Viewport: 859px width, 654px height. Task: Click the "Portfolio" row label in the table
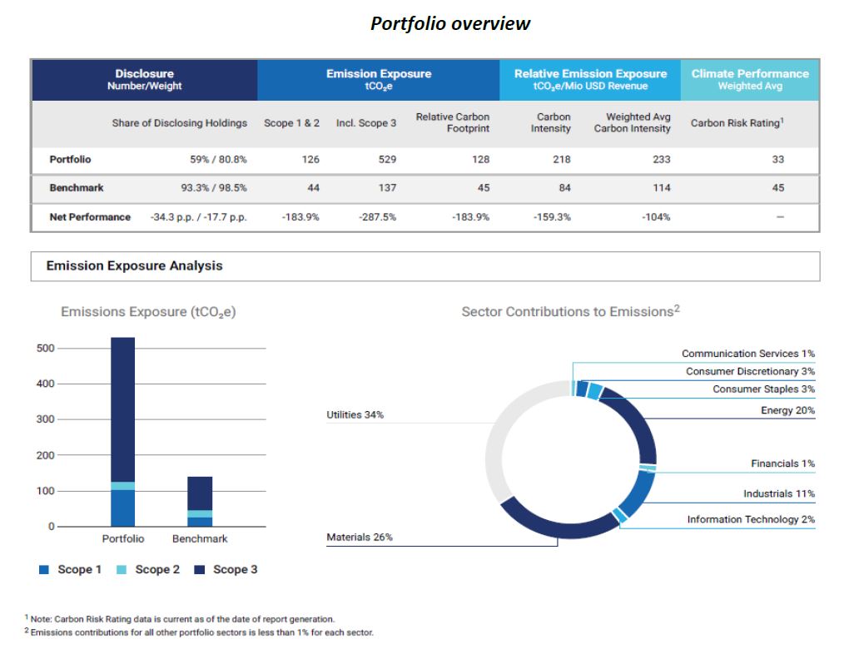pyautogui.click(x=70, y=160)
